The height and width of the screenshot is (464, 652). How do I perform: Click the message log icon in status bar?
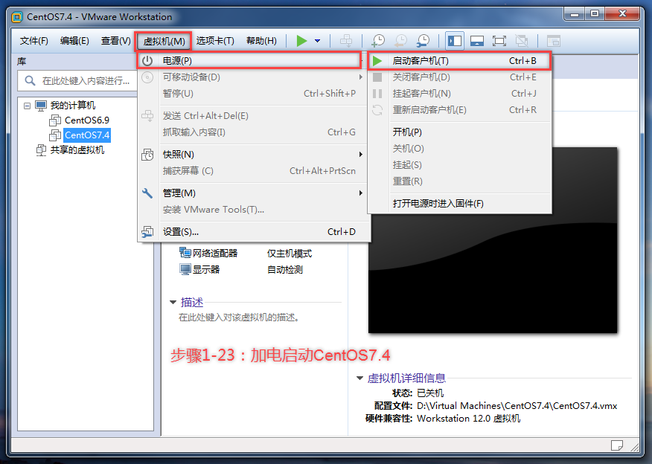click(x=617, y=445)
